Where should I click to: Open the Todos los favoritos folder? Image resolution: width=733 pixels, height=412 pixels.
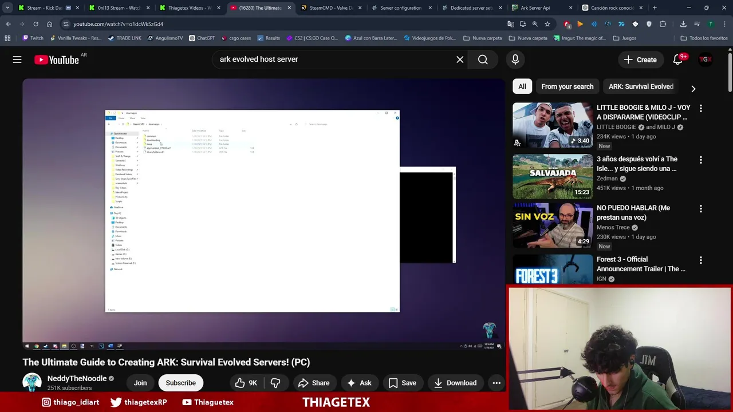point(704,38)
